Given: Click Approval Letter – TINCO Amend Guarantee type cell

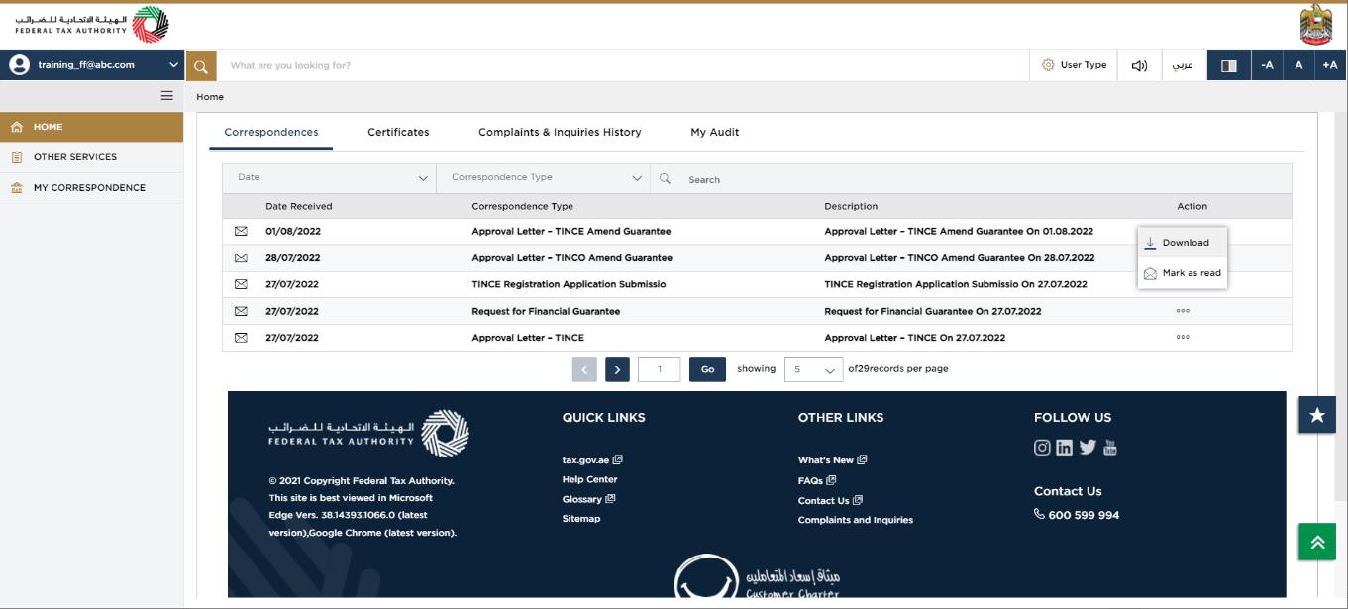Looking at the screenshot, I should pyautogui.click(x=571, y=257).
